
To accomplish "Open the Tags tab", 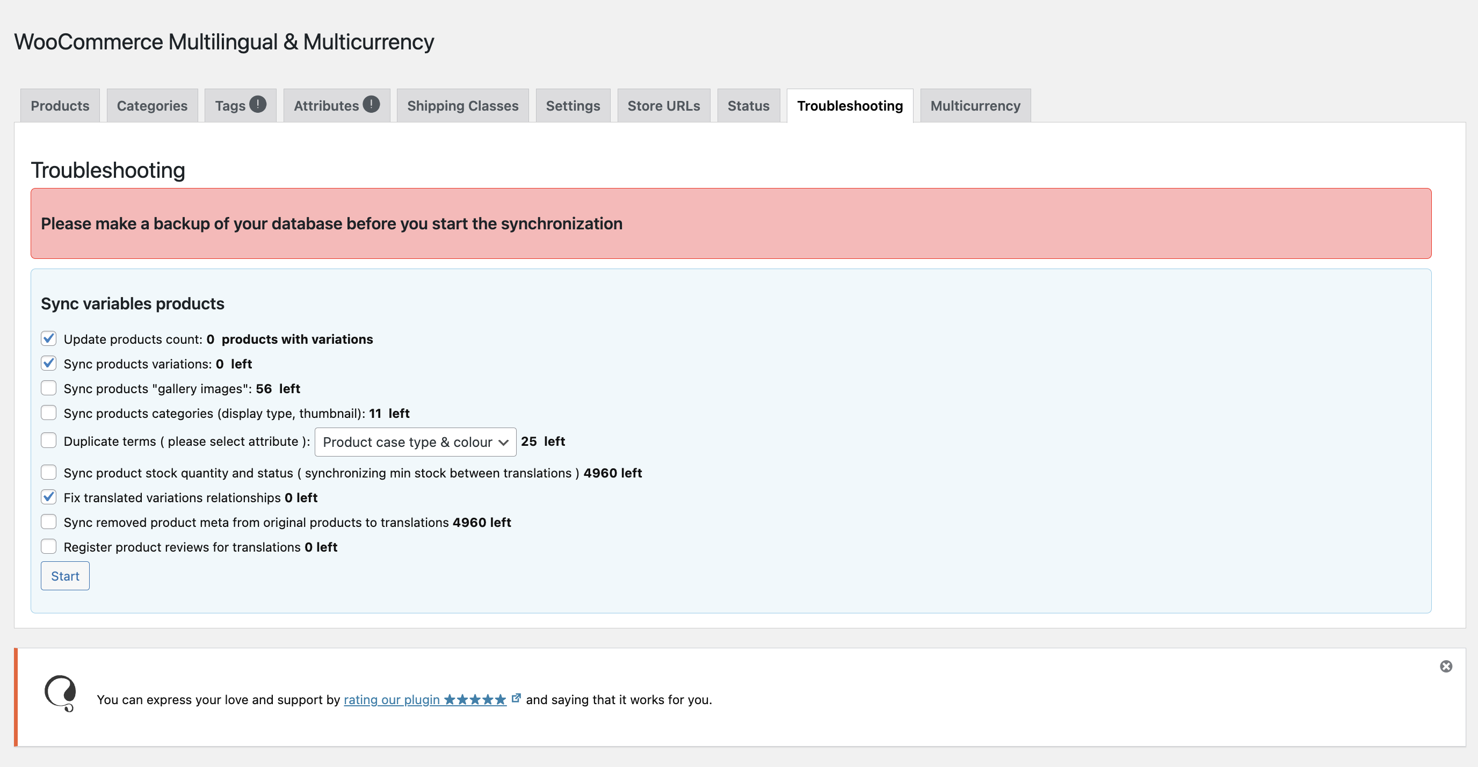I will (x=241, y=106).
